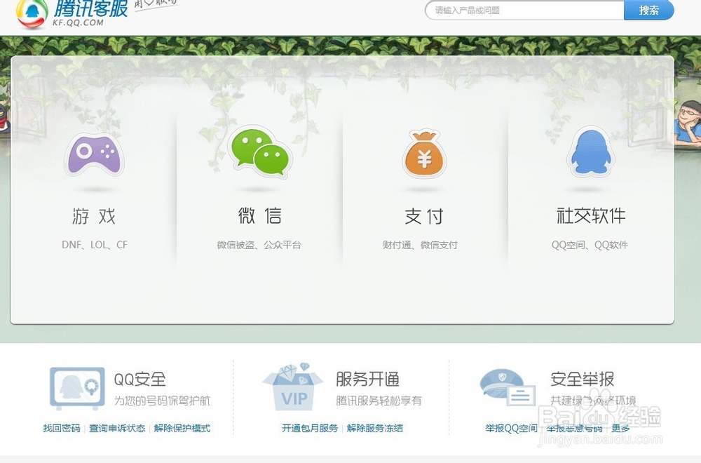This screenshot has width=701, height=463.
Task: Open the green WeChat bubbles icon
Action: click(x=260, y=152)
